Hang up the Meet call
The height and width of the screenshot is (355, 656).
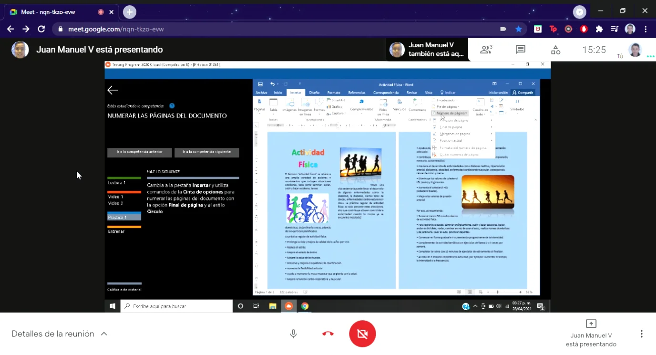328,334
